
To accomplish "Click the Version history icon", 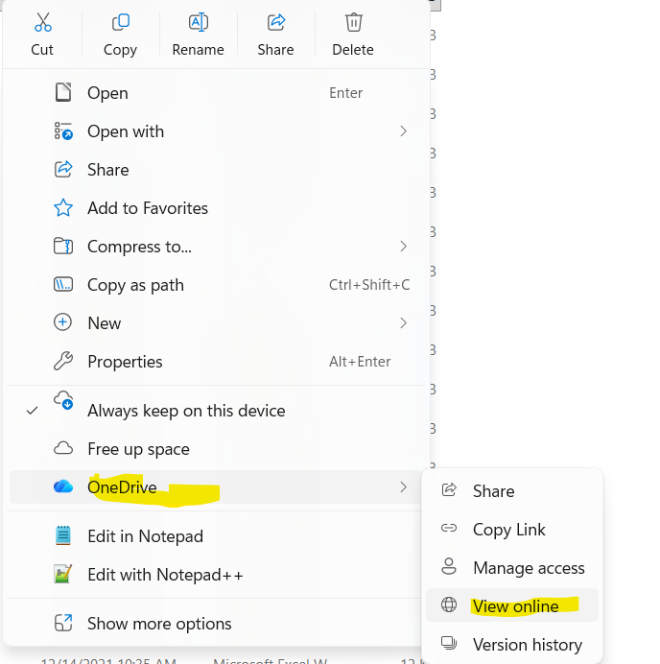I will [449, 643].
